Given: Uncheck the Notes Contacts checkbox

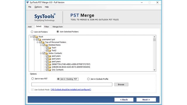Looking at the screenshot, I should [44, 53].
